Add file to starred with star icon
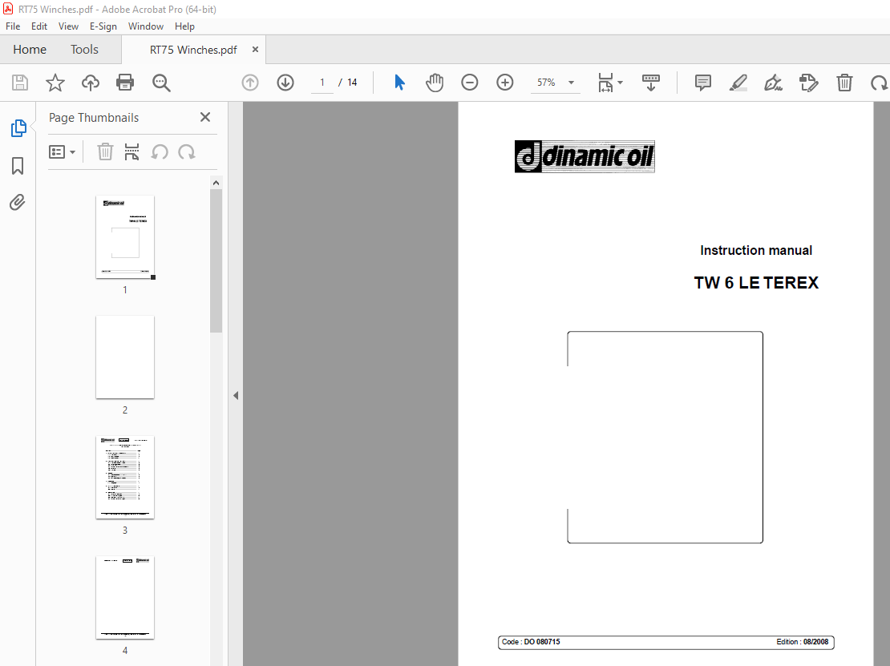Viewport: 890px width, 666px height. [x=55, y=83]
